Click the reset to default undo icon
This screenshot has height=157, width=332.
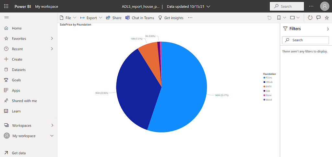(x=269, y=18)
